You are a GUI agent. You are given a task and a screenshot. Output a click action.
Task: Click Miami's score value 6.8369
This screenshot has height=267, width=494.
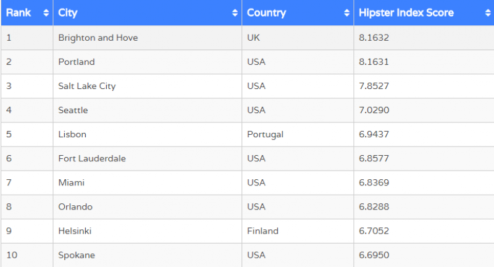tap(374, 182)
